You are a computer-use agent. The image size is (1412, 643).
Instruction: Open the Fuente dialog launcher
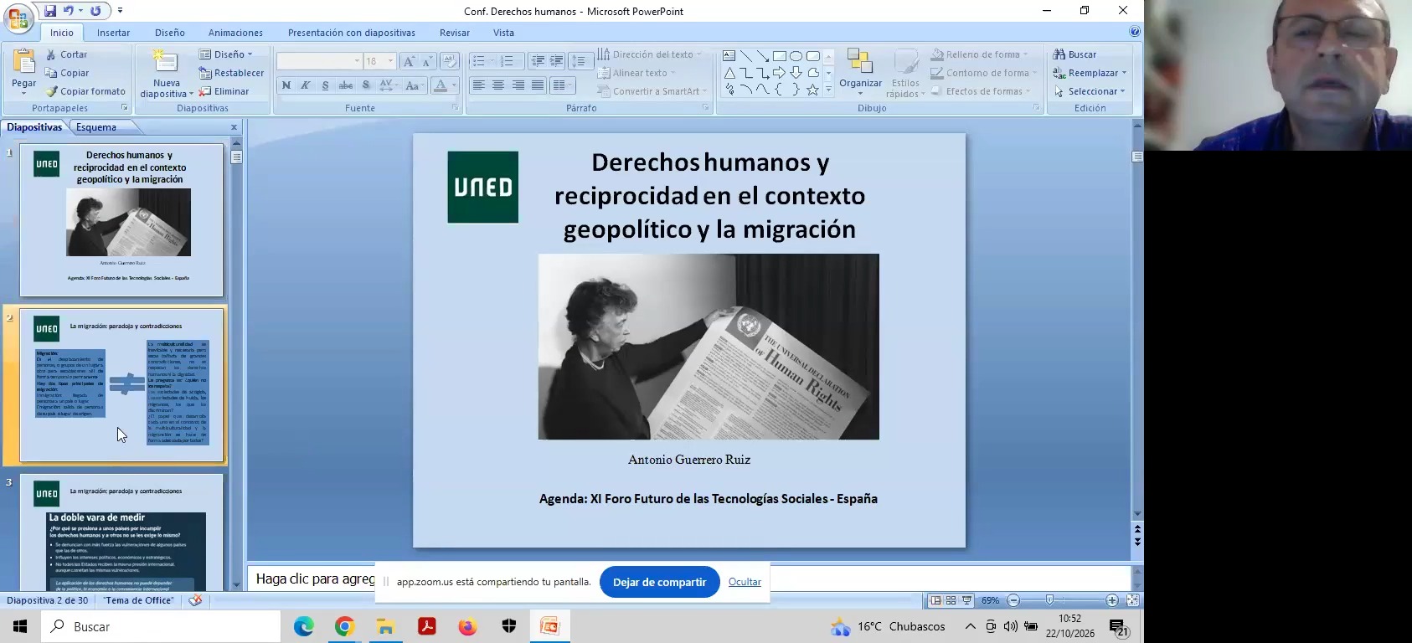click(456, 108)
